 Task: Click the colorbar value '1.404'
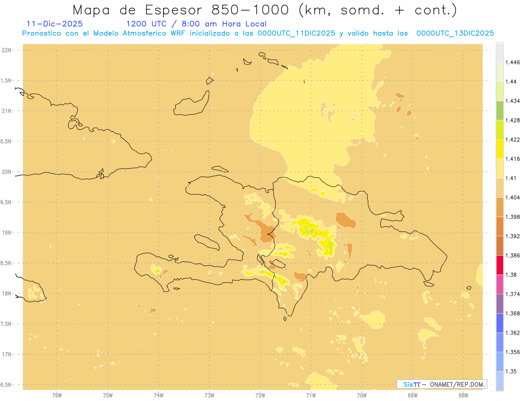pos(512,198)
